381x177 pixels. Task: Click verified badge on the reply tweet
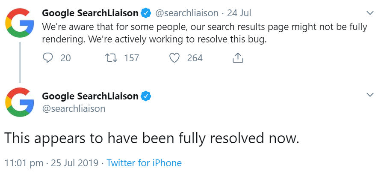point(146,96)
